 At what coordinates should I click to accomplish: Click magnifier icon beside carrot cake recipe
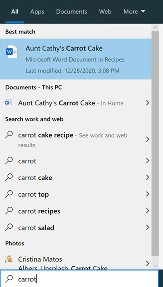pos(9,135)
